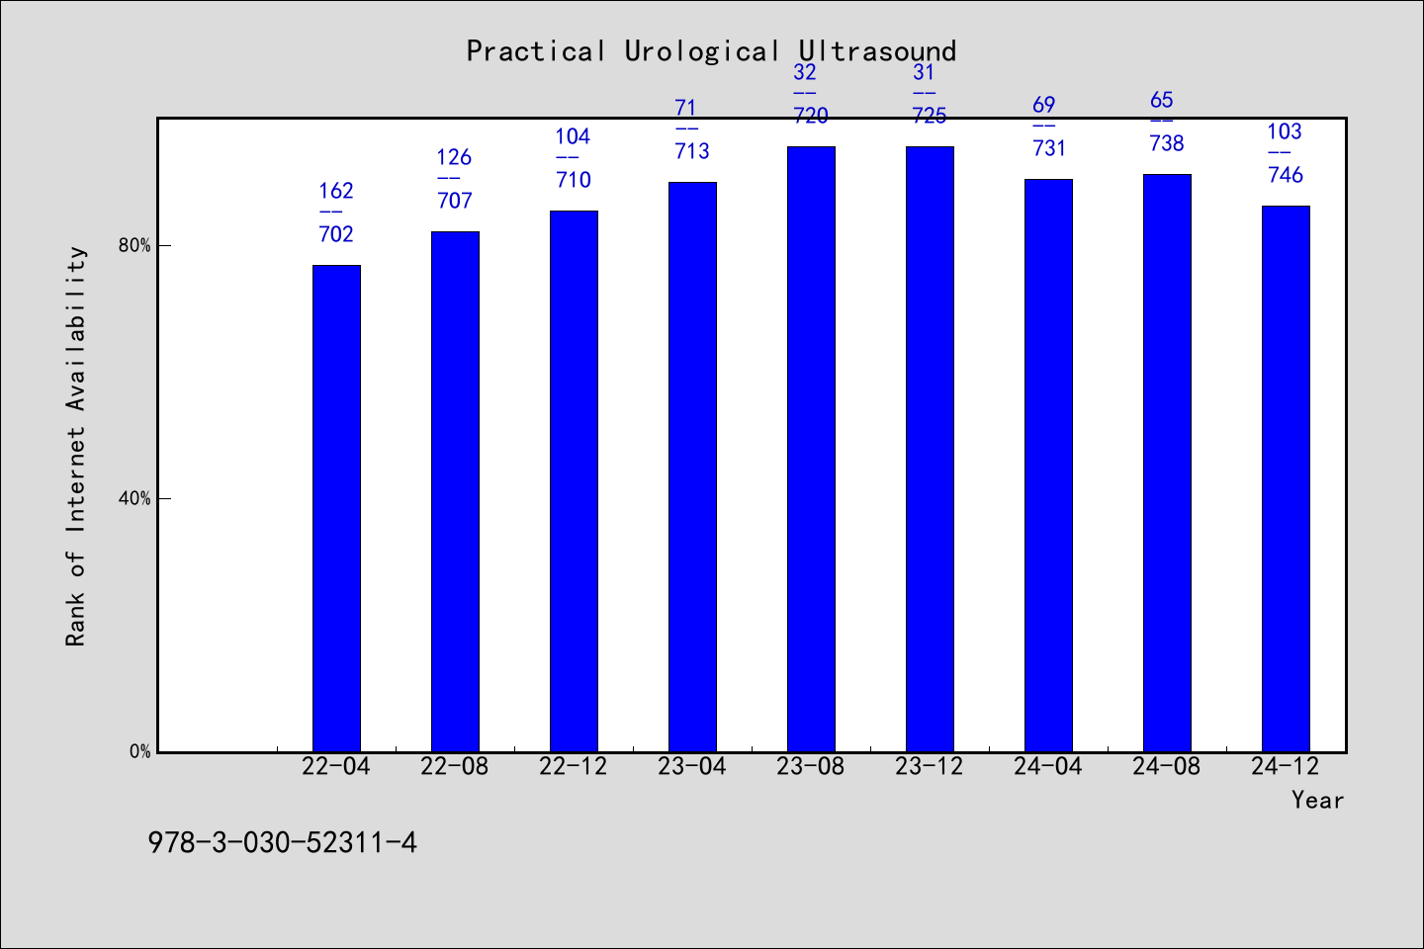The width and height of the screenshot is (1424, 949).
Task: Click the rank value 126 above 22-08
Action: (455, 157)
